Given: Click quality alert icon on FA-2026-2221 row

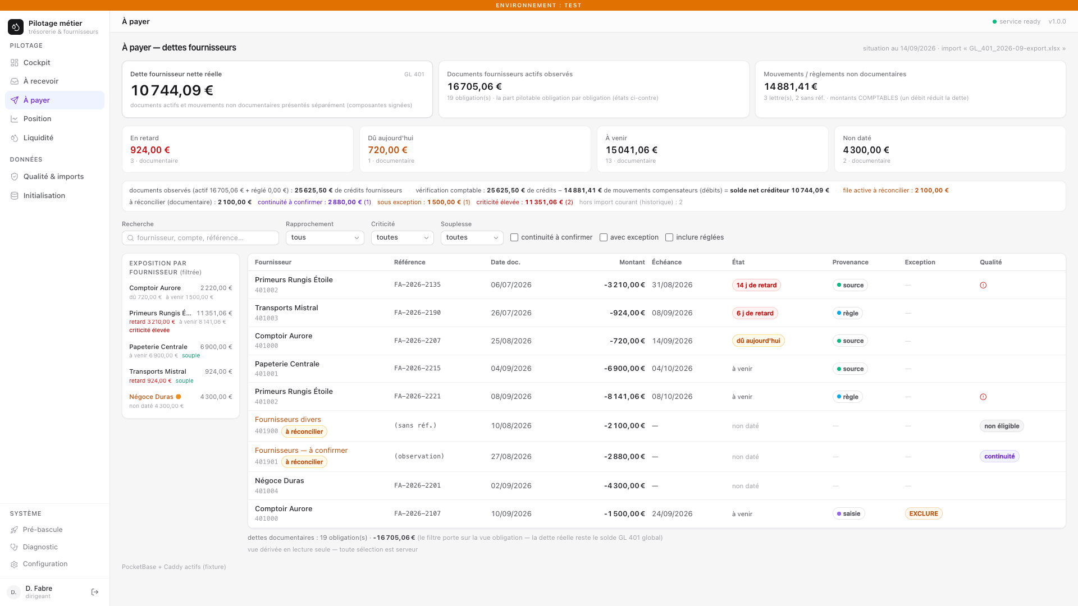Looking at the screenshot, I should (x=983, y=397).
